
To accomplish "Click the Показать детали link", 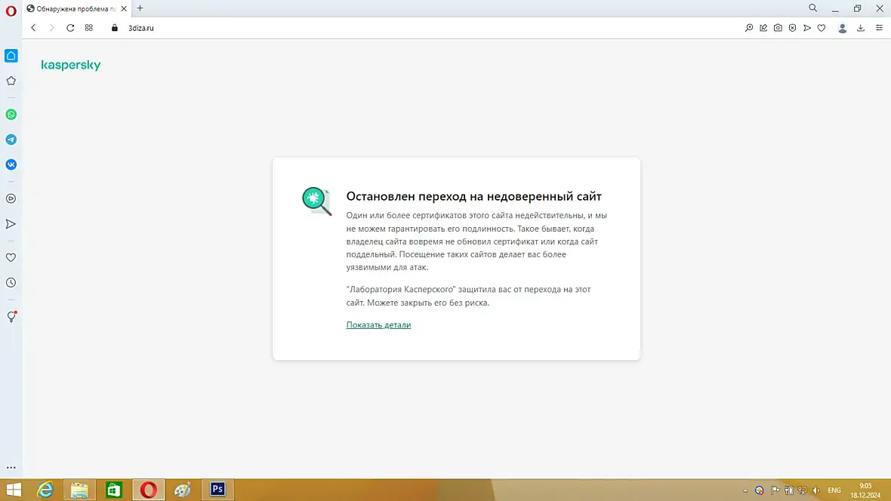I will [x=378, y=325].
